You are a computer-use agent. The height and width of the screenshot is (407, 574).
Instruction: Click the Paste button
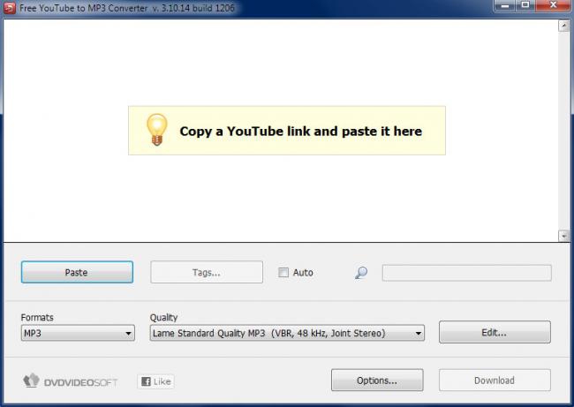tap(77, 272)
